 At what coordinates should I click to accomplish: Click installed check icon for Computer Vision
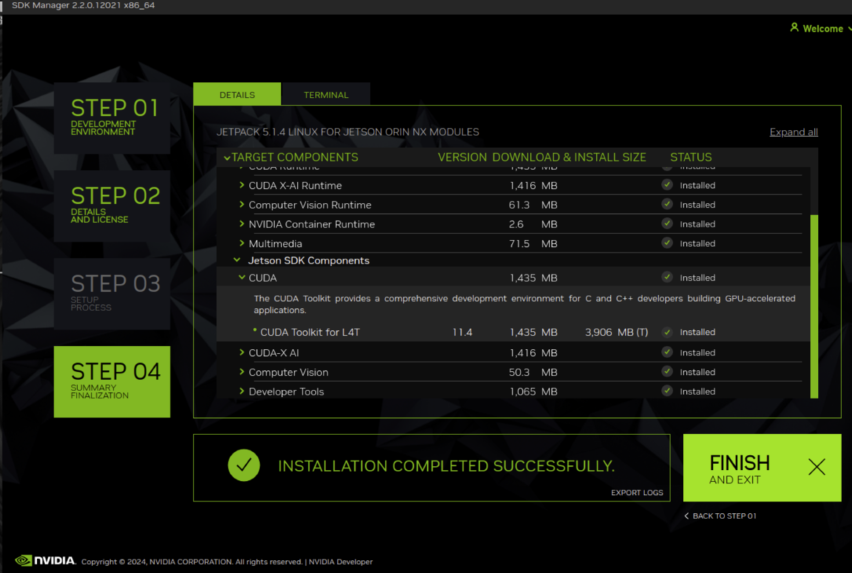coord(668,372)
